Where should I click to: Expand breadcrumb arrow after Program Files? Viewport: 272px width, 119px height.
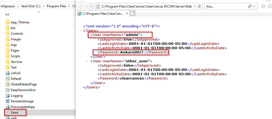69,6
